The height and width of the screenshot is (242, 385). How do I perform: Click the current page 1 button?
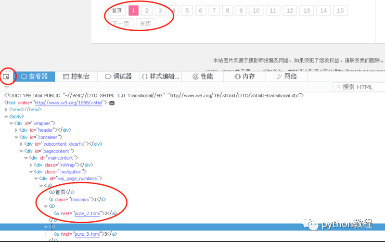tap(134, 11)
